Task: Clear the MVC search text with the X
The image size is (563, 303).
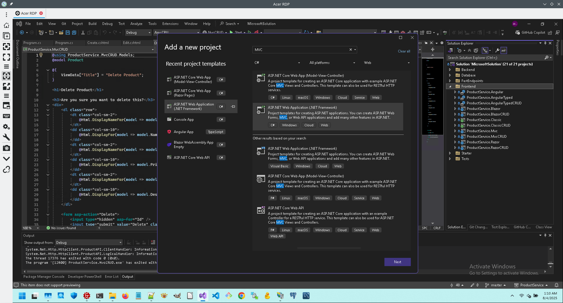Action: (x=350, y=50)
